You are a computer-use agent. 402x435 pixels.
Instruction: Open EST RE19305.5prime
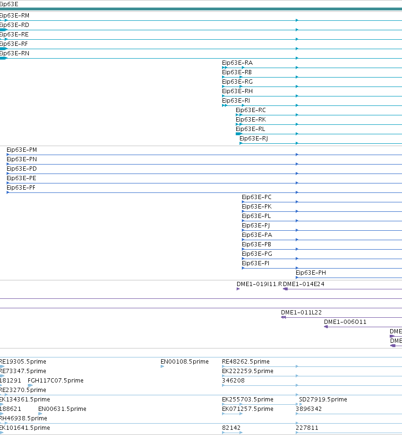[x=23, y=362]
